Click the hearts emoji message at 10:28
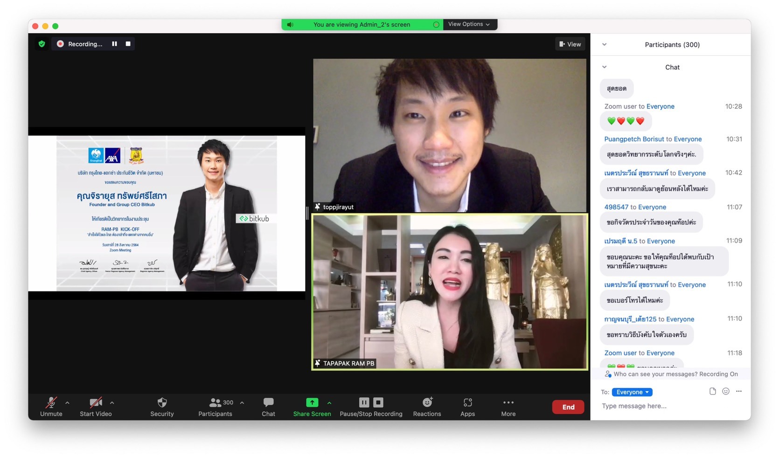Viewport: 779px width, 457px height. pyautogui.click(x=626, y=121)
